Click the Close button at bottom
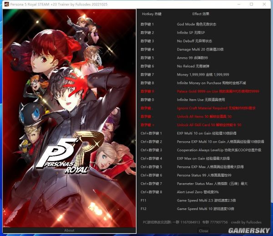Screen dimensions: 273x236 [203, 231]
